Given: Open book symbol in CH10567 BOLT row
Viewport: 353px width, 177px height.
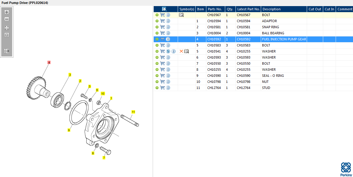Looking at the screenshot, I should pos(181,15).
